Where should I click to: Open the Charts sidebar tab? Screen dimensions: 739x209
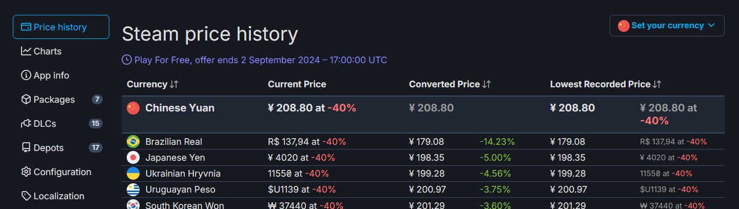tap(47, 51)
